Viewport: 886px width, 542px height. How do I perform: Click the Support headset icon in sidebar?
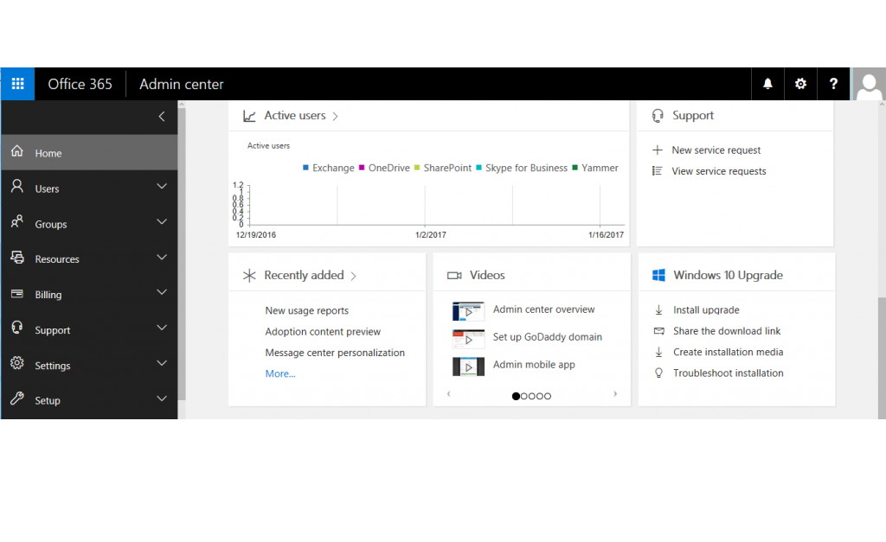17,328
